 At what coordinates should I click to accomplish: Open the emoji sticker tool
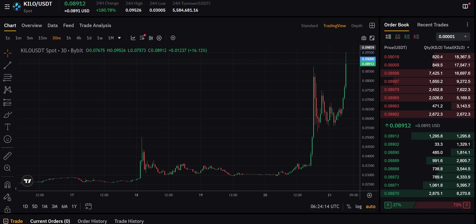click(x=8, y=139)
